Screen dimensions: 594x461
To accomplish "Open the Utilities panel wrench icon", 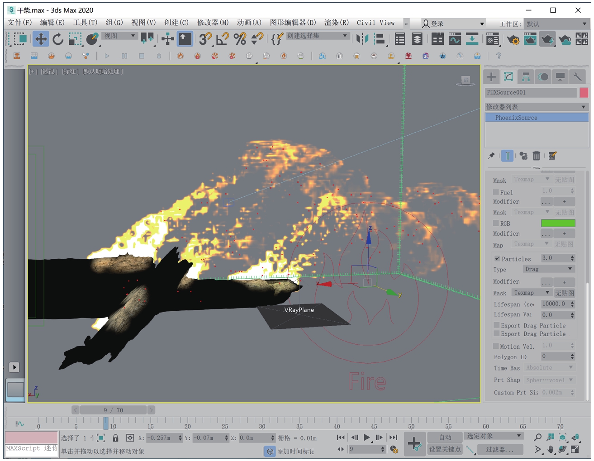I will (x=577, y=77).
